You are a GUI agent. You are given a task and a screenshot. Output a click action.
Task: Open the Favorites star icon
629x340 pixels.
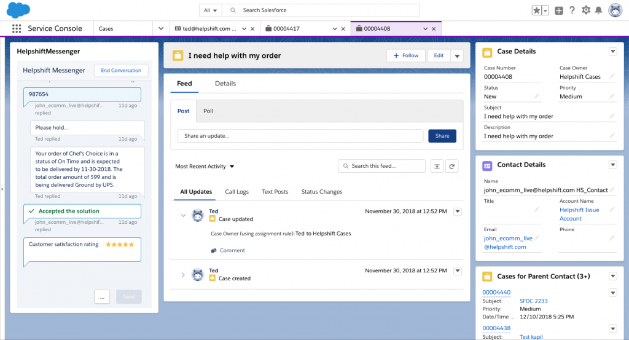point(536,10)
